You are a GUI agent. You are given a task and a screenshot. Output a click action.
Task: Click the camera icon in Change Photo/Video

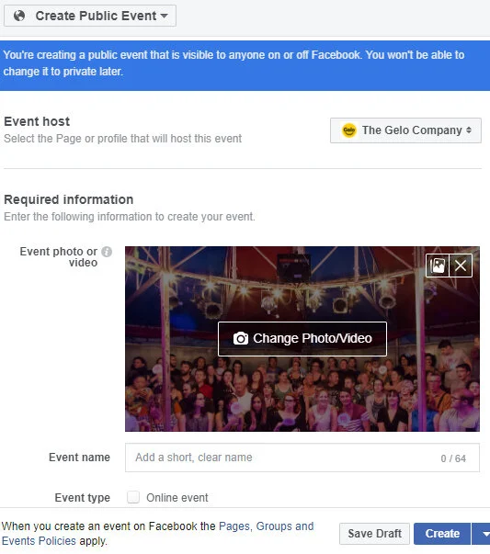point(241,338)
